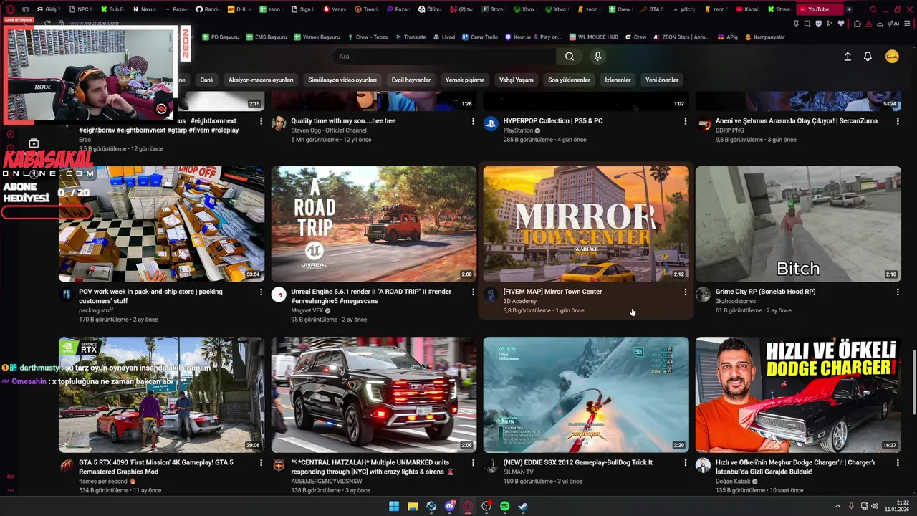917x516 pixels.
Task: Open Crew Trello bookmark
Action: tap(479, 37)
